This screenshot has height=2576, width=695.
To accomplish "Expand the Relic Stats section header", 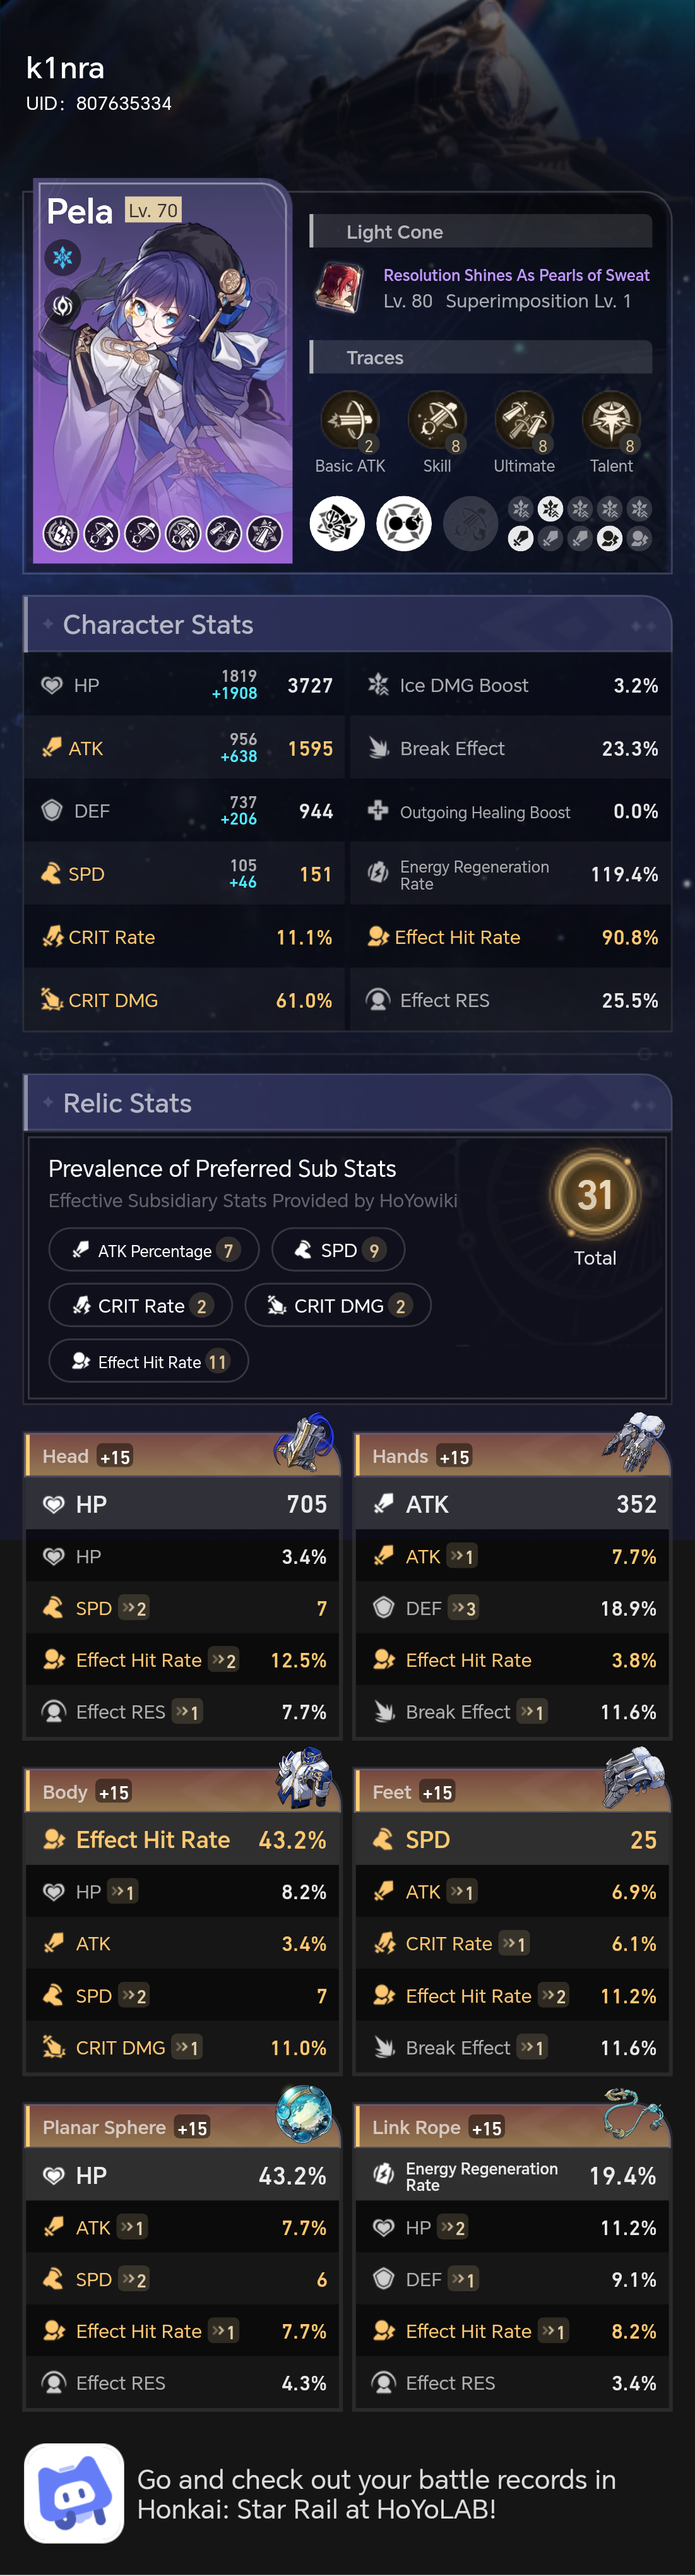I will point(128,1103).
